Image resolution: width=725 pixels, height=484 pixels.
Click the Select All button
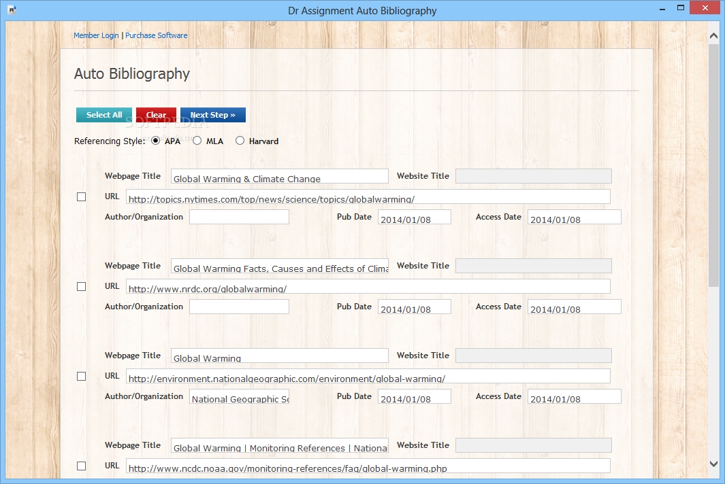104,115
